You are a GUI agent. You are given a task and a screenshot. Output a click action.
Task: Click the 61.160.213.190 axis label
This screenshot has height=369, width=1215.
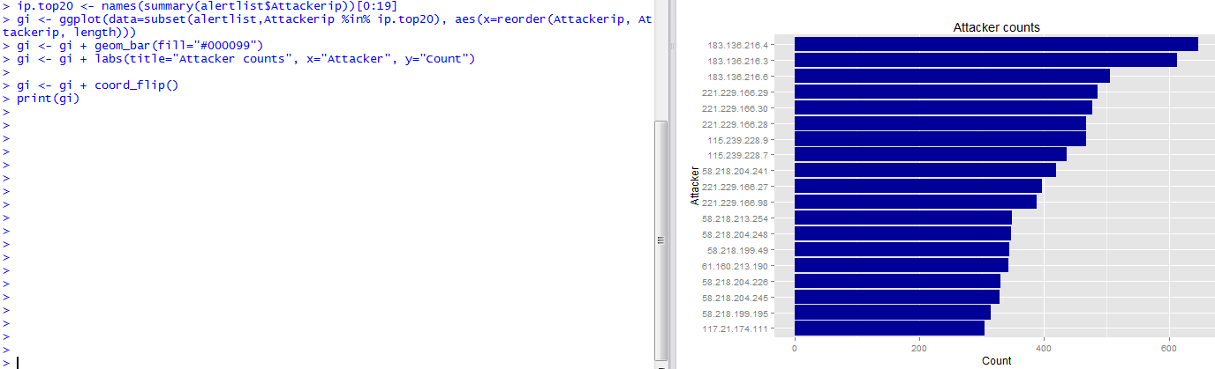tap(736, 265)
